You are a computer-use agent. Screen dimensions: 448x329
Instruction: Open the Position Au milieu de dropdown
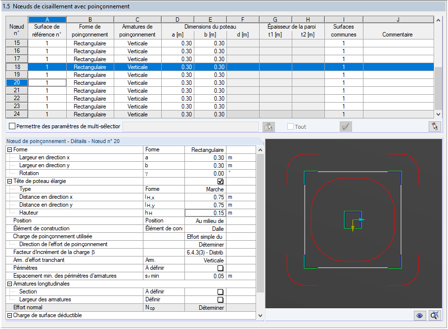(205, 221)
